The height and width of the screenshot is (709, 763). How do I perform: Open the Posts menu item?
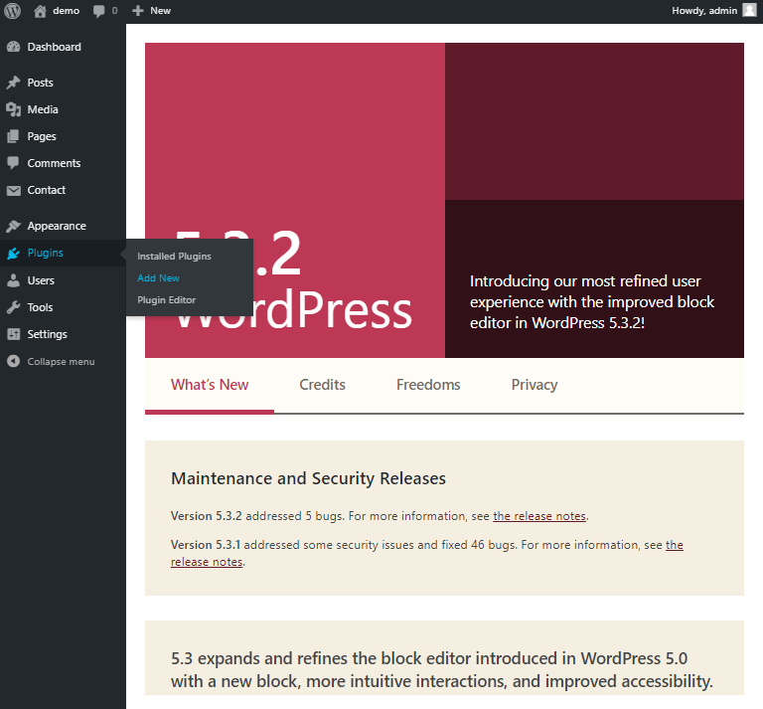point(40,83)
